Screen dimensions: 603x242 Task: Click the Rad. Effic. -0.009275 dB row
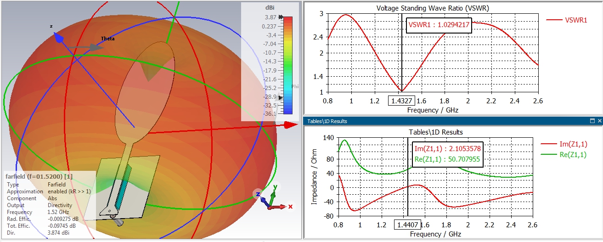click(x=42, y=219)
